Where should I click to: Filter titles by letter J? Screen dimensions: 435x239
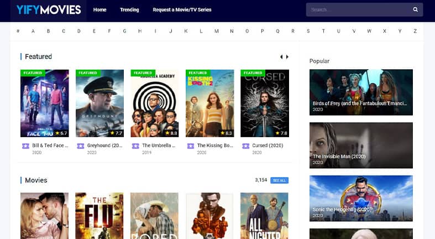[x=171, y=31]
